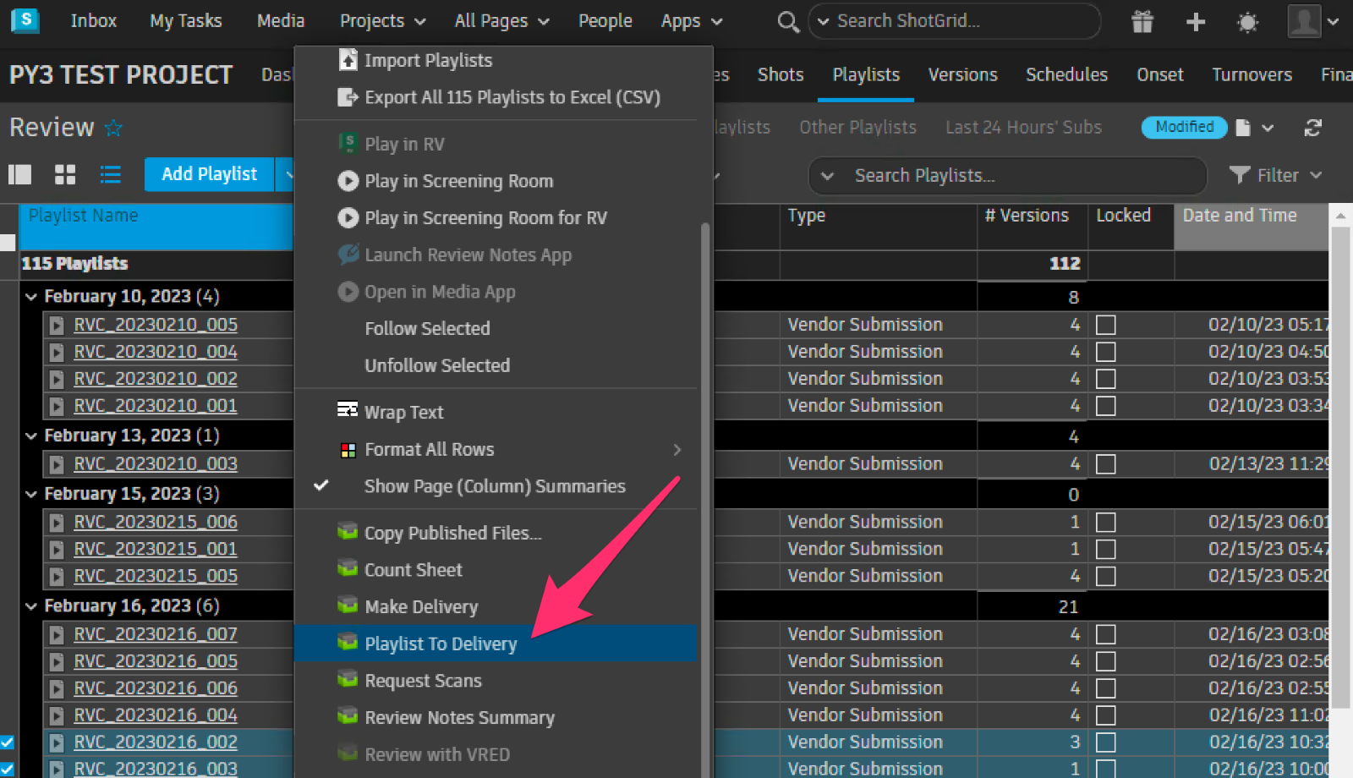This screenshot has width=1353, height=778.
Task: Toggle the sun theme brightness icon
Action: click(x=1247, y=22)
